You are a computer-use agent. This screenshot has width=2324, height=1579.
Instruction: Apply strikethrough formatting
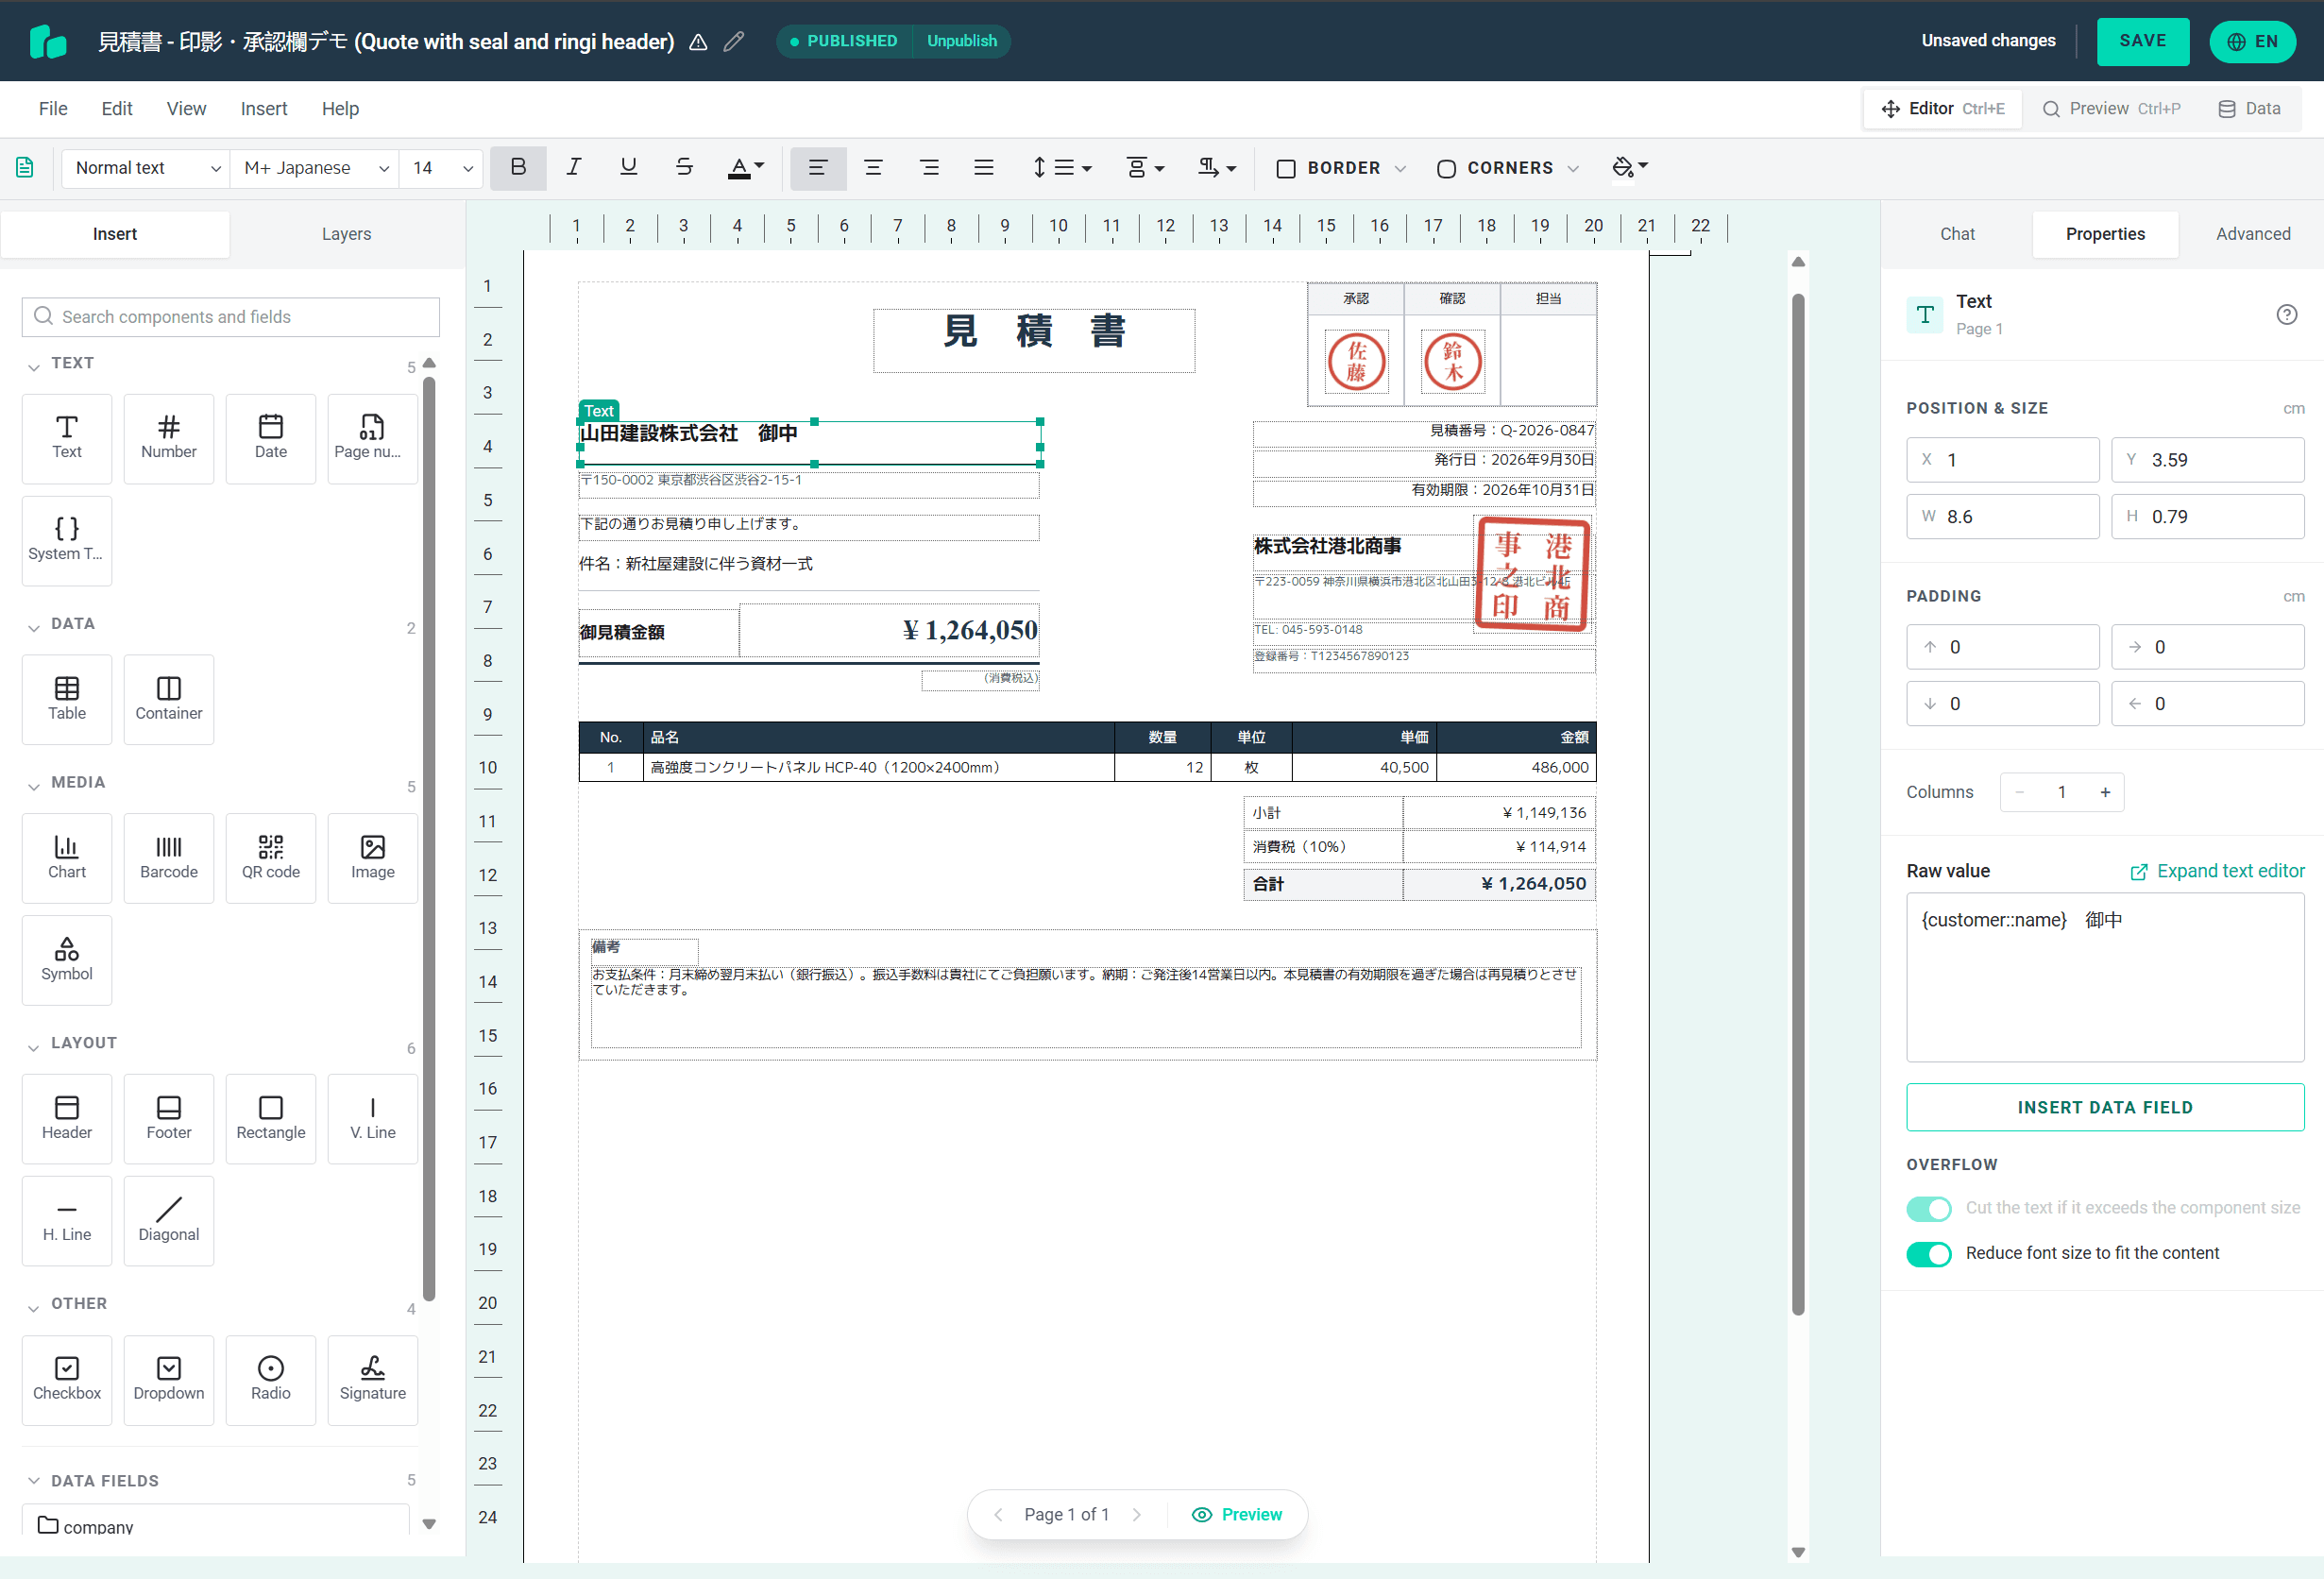coord(684,167)
